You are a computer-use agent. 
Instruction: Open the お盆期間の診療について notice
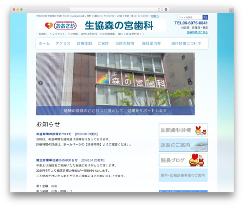point(54,134)
